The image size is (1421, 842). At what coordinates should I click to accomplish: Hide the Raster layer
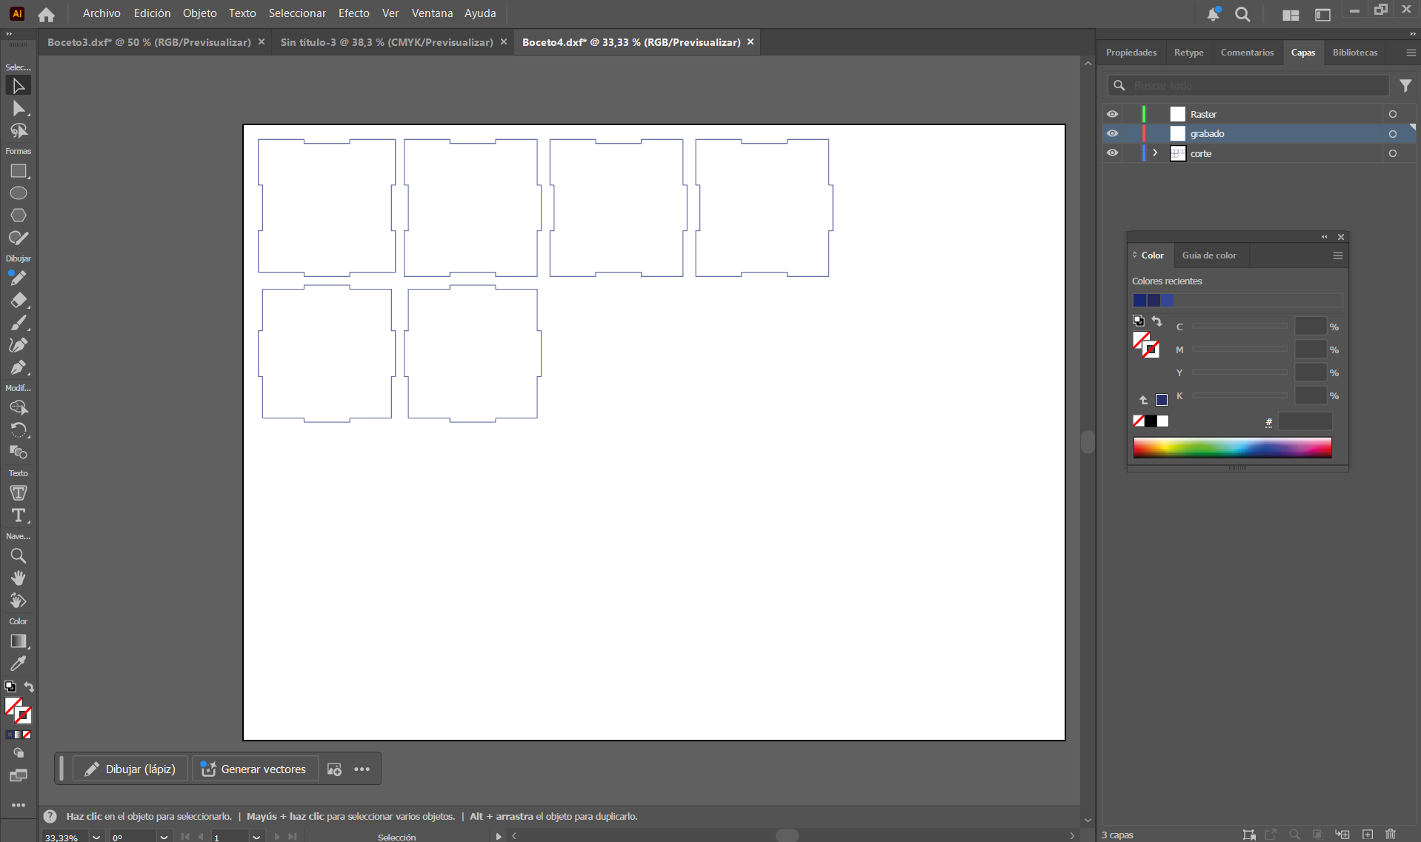point(1112,114)
